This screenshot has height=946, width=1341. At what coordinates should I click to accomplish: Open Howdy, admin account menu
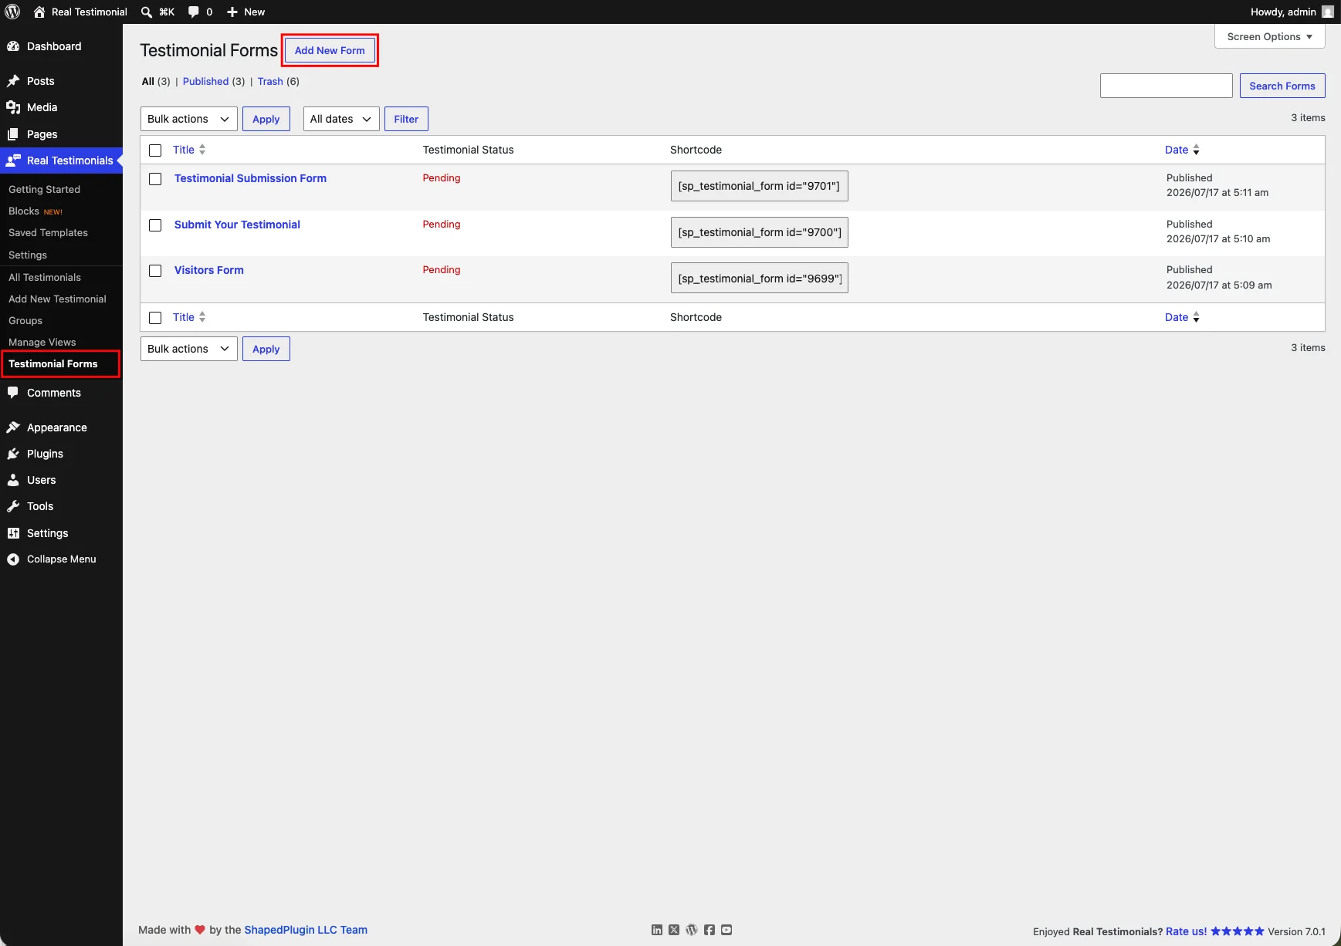[1292, 12]
